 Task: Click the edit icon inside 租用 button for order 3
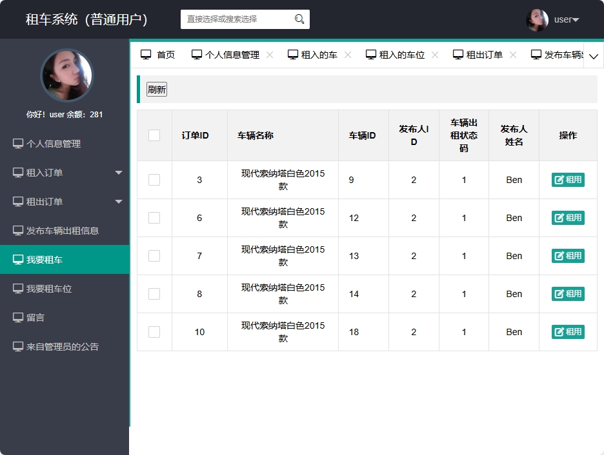point(560,180)
